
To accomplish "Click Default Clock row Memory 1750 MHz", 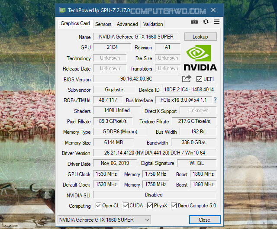I will click(156, 184).
